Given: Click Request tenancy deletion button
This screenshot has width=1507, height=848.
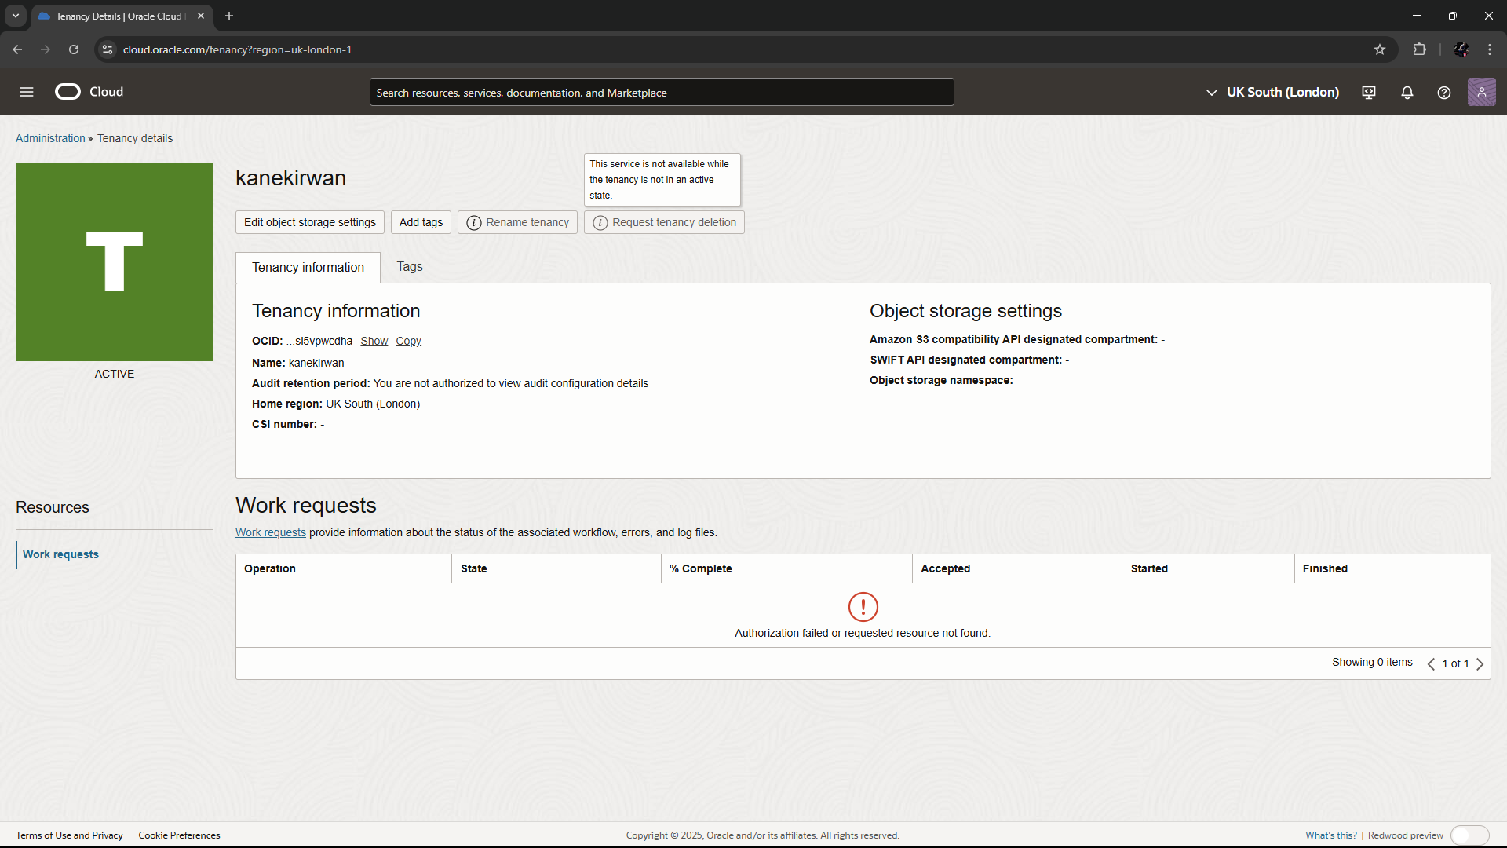Looking at the screenshot, I should [665, 222].
